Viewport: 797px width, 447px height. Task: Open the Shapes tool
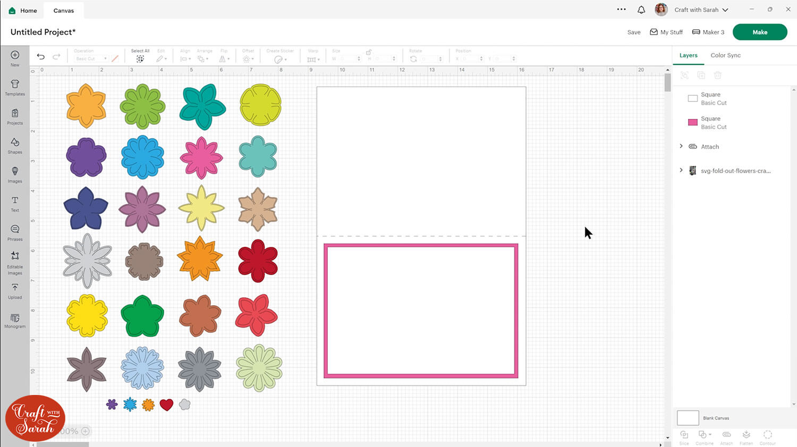point(15,145)
